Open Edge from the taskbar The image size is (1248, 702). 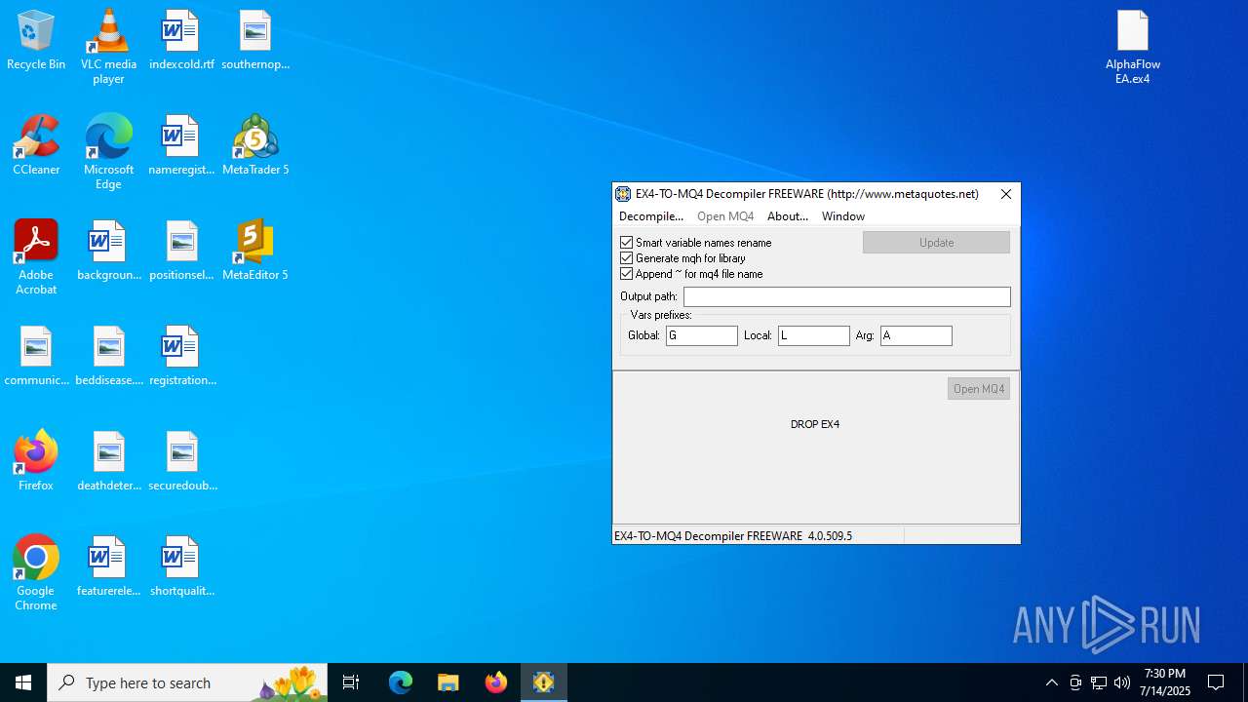click(401, 682)
